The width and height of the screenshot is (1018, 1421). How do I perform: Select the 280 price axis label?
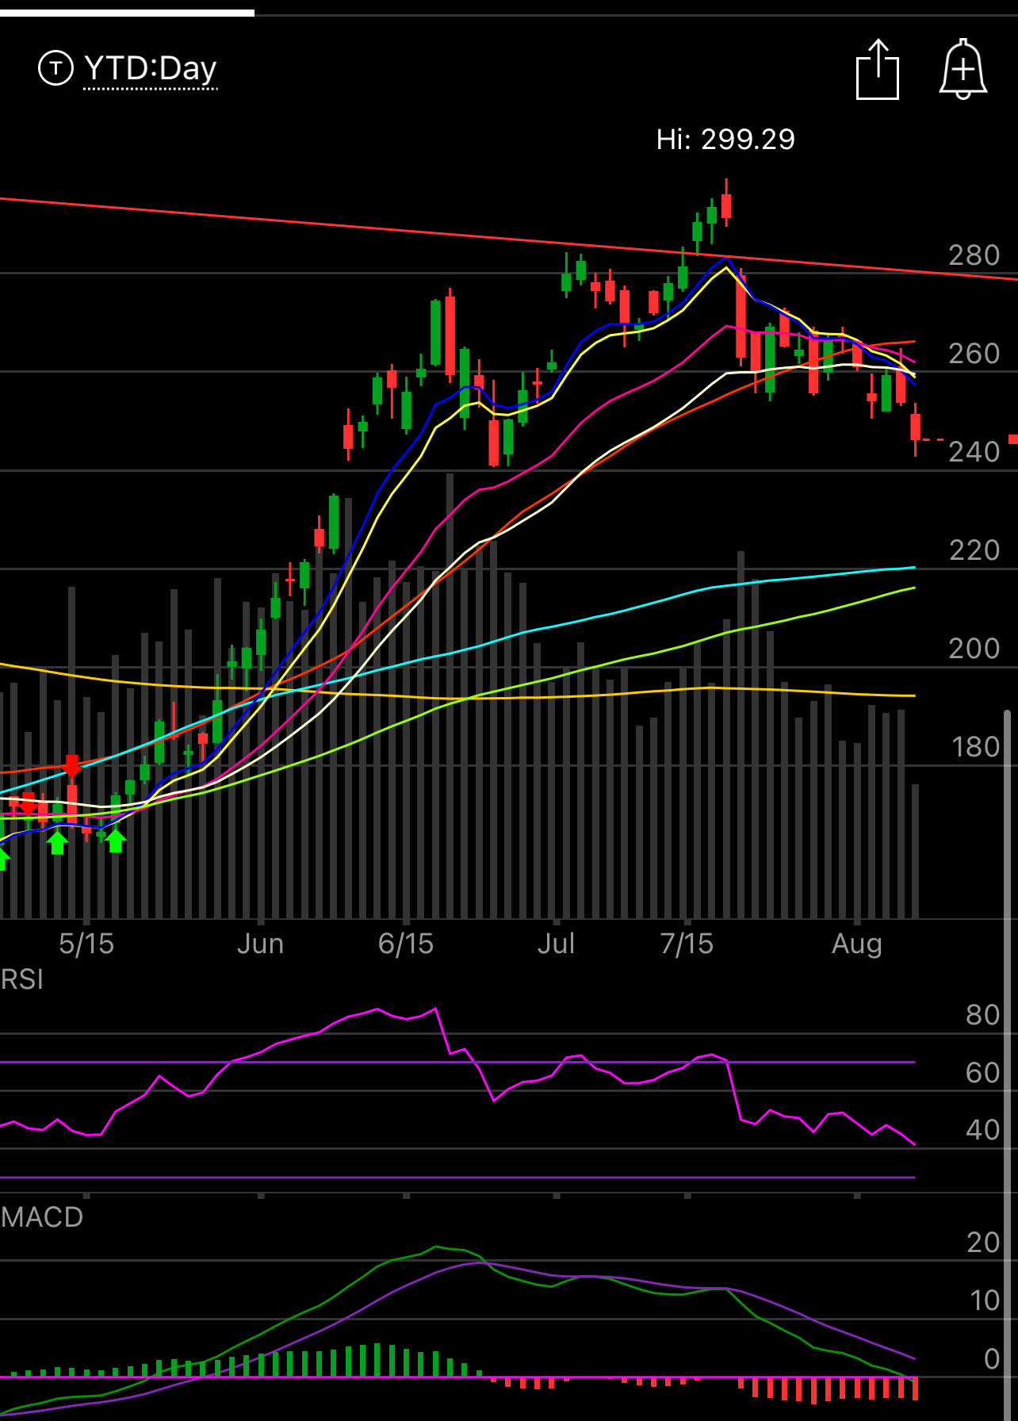[974, 255]
